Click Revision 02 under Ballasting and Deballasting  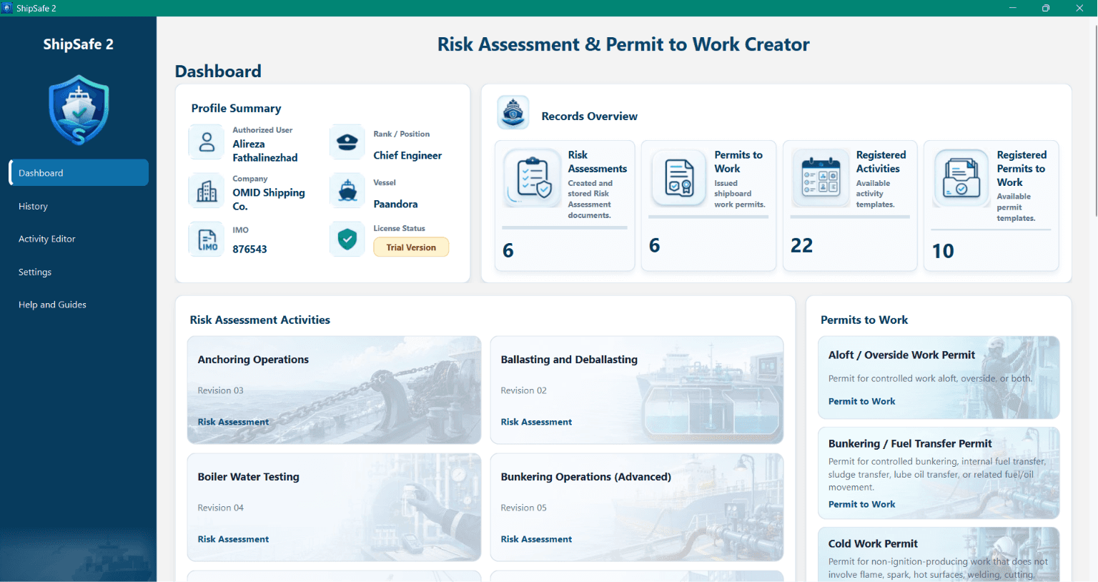tap(523, 390)
